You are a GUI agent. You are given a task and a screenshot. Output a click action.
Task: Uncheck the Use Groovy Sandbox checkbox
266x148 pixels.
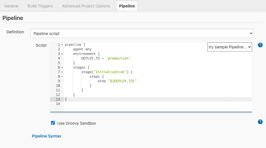[x=53, y=123]
